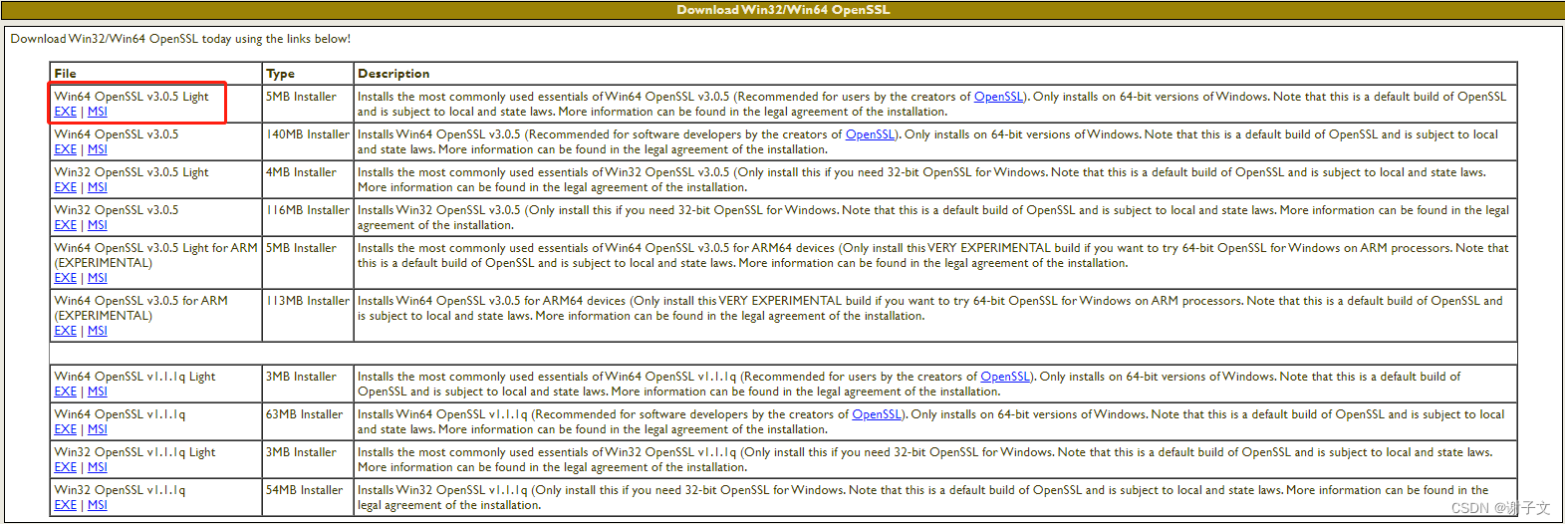1565x524 pixels.
Task: Download the Win64 OpenSSL v3.0.5 Light EXE
Action: (65, 112)
